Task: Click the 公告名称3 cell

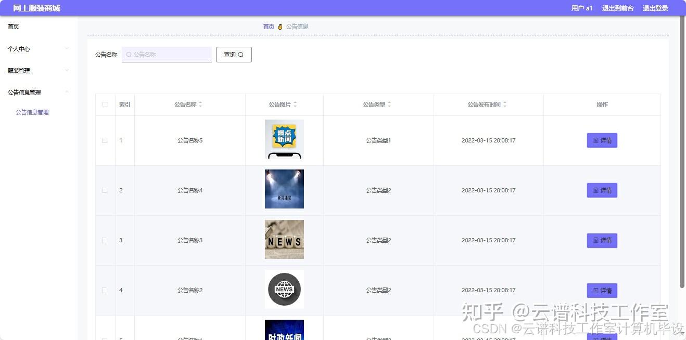Action: point(190,240)
